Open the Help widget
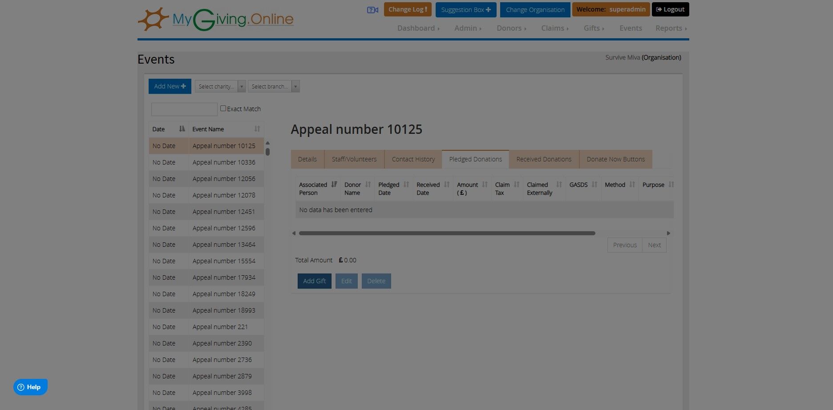Viewport: 833px width, 410px height. 30,387
